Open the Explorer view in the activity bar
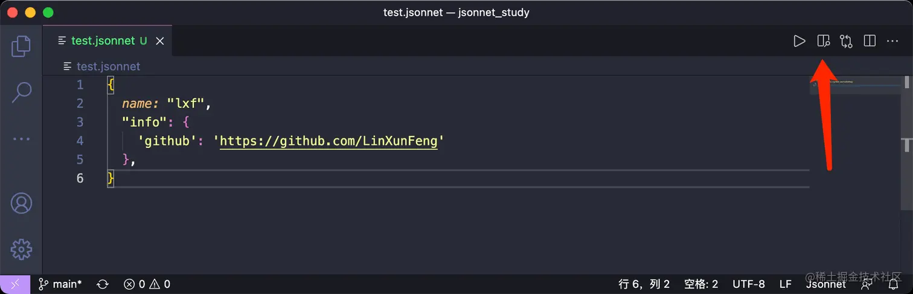The height and width of the screenshot is (294, 913). tap(21, 46)
